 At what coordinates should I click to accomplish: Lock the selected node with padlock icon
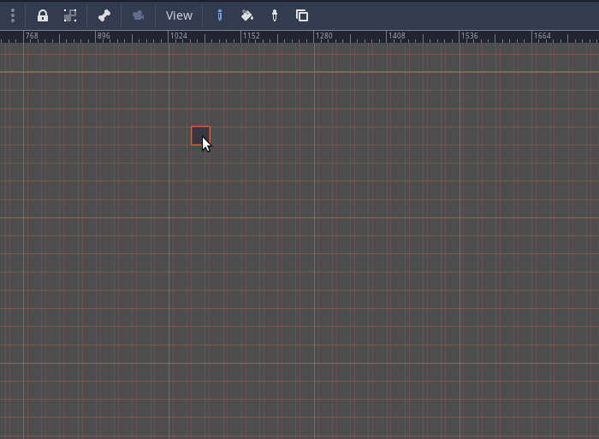point(43,15)
